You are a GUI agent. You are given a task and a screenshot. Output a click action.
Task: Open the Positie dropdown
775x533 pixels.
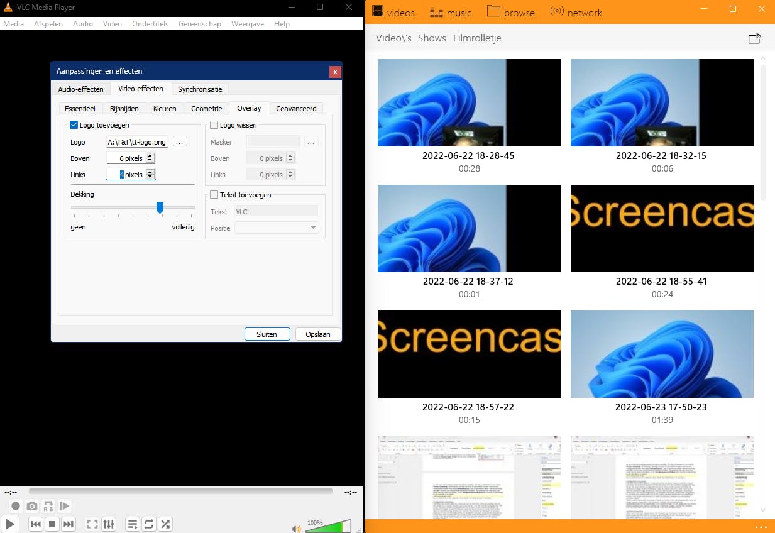coord(277,228)
